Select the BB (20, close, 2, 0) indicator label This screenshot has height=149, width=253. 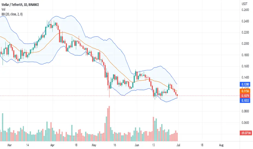(x=12, y=14)
